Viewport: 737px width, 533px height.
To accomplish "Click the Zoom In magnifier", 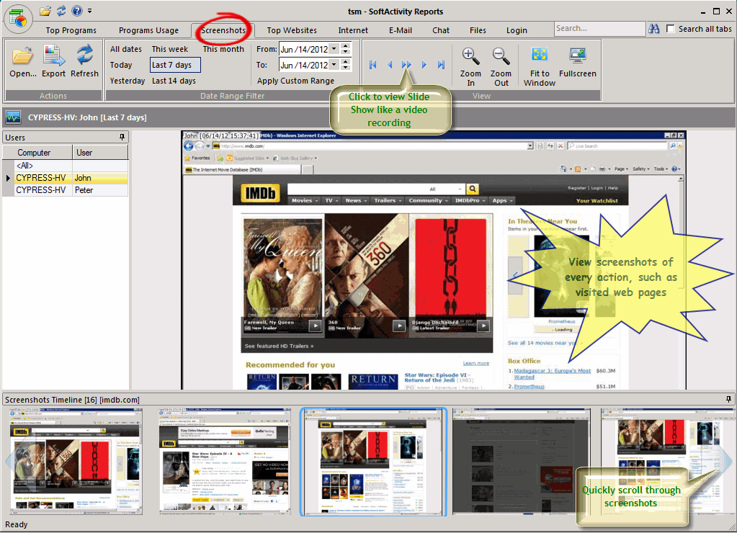I will pyautogui.click(x=470, y=66).
